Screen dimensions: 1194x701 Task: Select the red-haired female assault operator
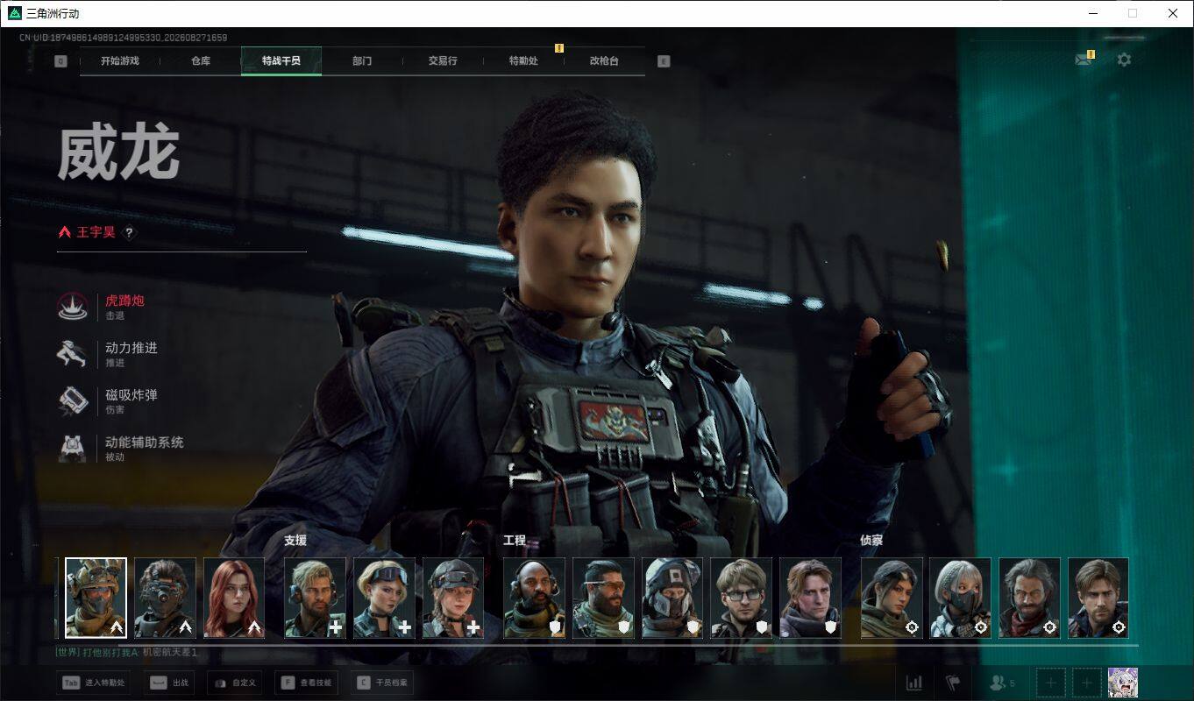point(234,598)
